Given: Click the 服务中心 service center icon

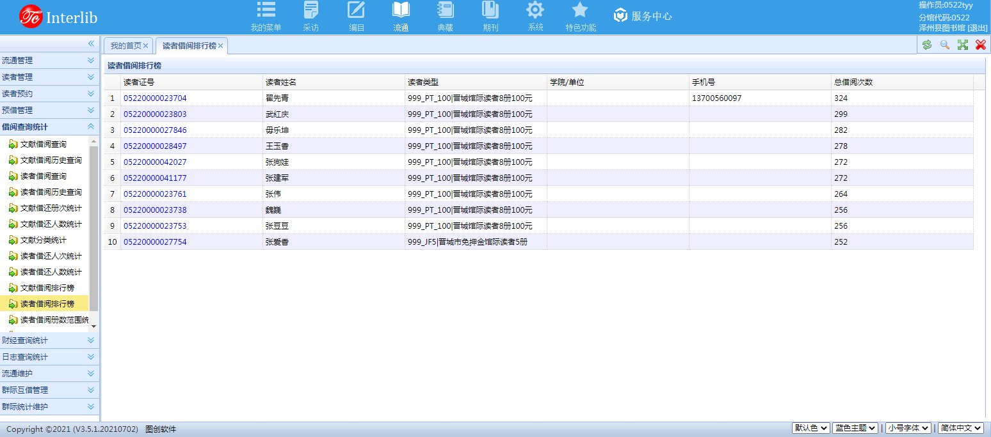Looking at the screenshot, I should coord(620,16).
